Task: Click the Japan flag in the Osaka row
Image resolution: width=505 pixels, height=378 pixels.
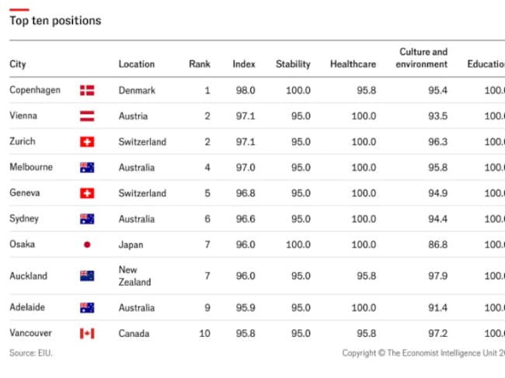Action: pyautogui.click(x=87, y=244)
